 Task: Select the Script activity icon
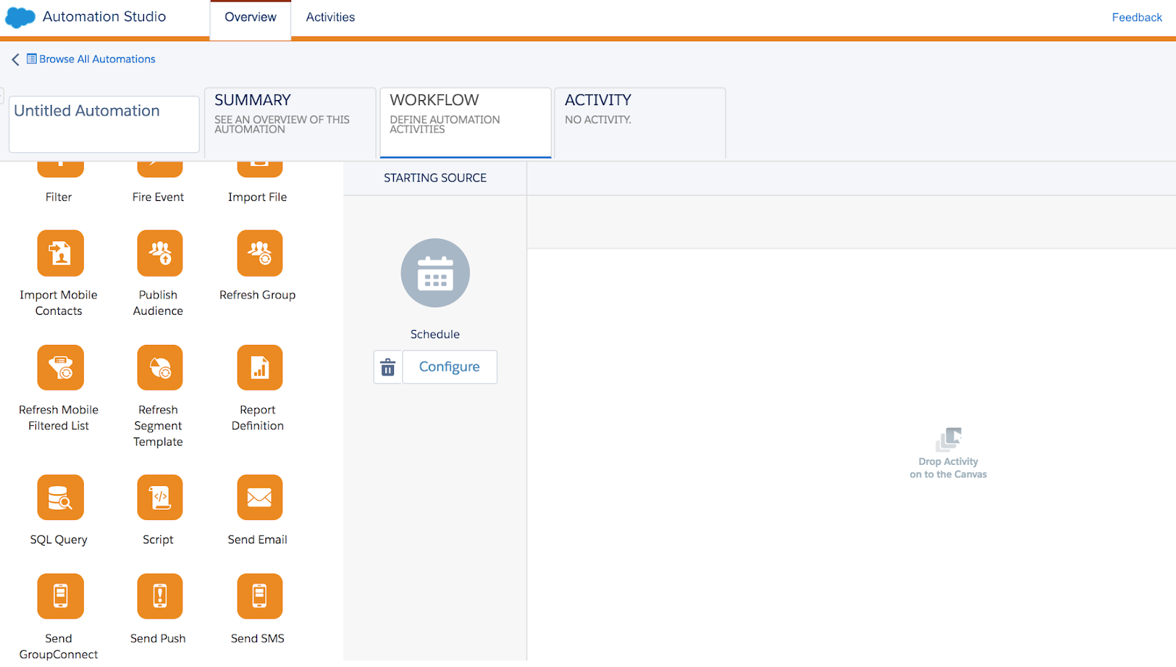(x=159, y=497)
